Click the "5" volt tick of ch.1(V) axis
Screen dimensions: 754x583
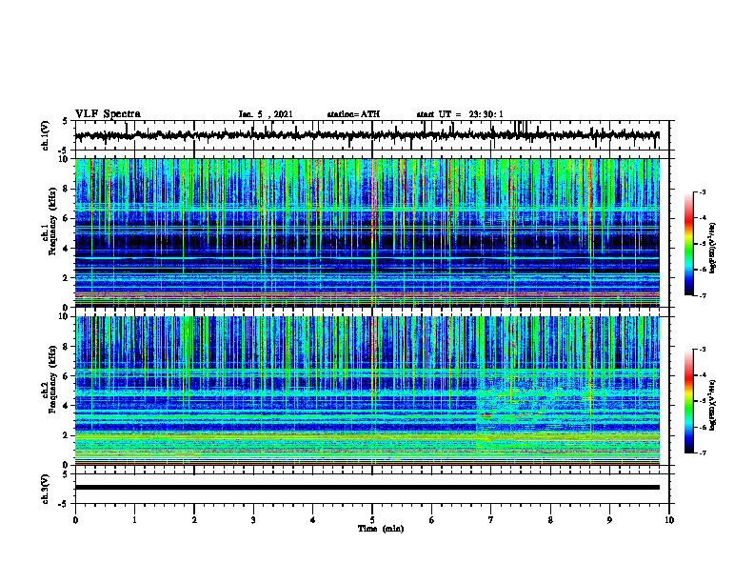66,122
